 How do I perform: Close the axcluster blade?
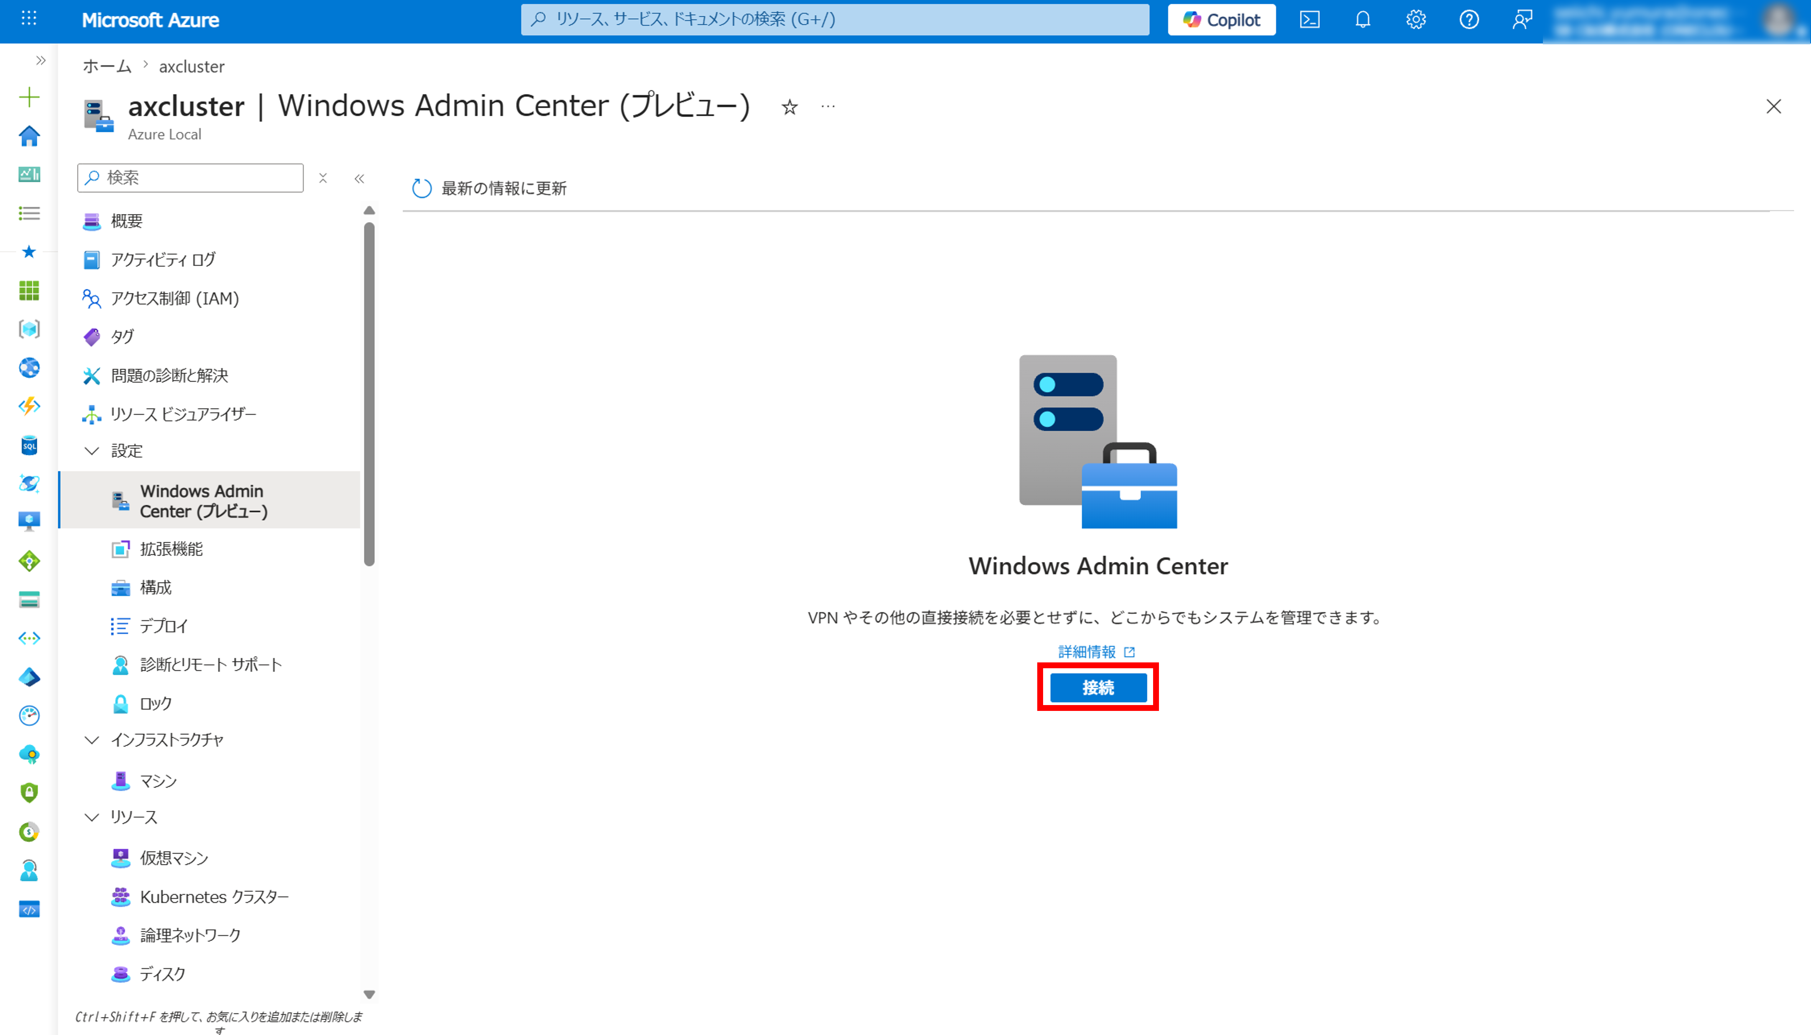1773,107
